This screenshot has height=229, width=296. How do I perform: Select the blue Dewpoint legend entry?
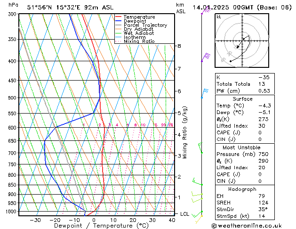coord(131,21)
